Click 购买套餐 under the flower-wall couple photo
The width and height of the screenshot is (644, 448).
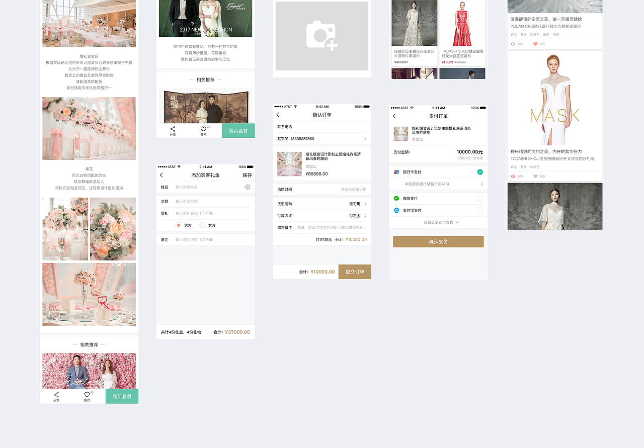(x=122, y=396)
